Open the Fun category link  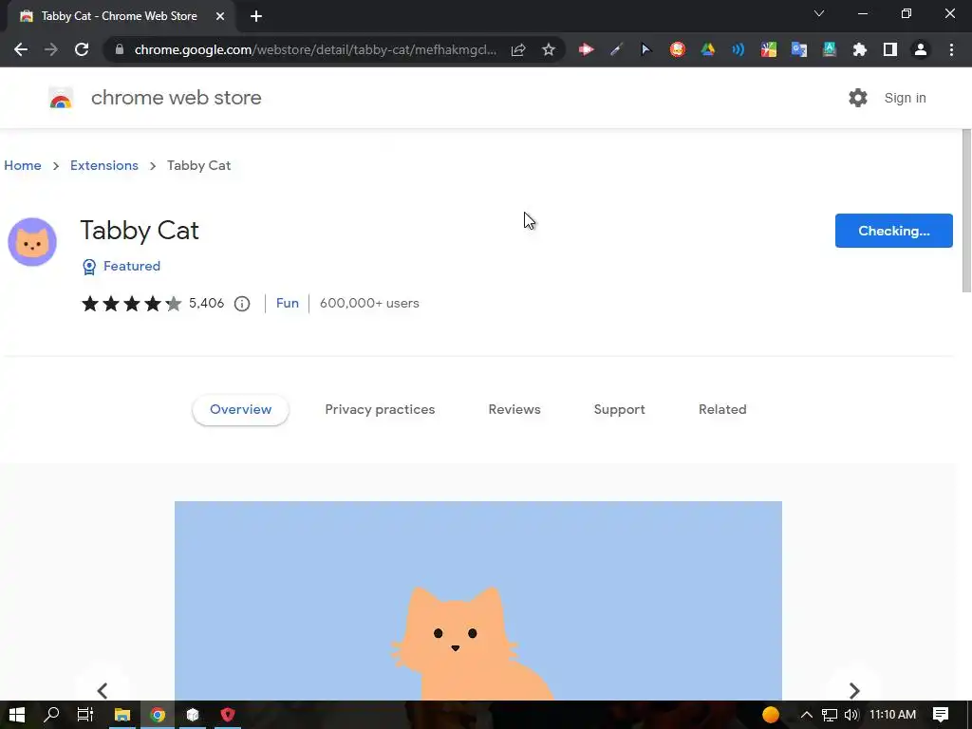pyautogui.click(x=287, y=303)
